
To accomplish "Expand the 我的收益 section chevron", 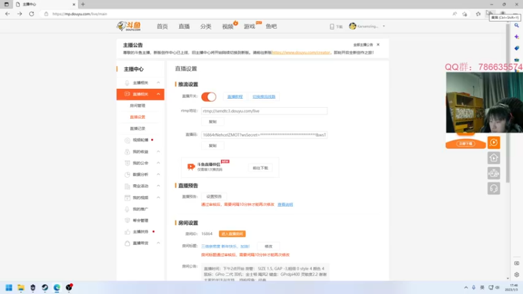I will coord(158,152).
